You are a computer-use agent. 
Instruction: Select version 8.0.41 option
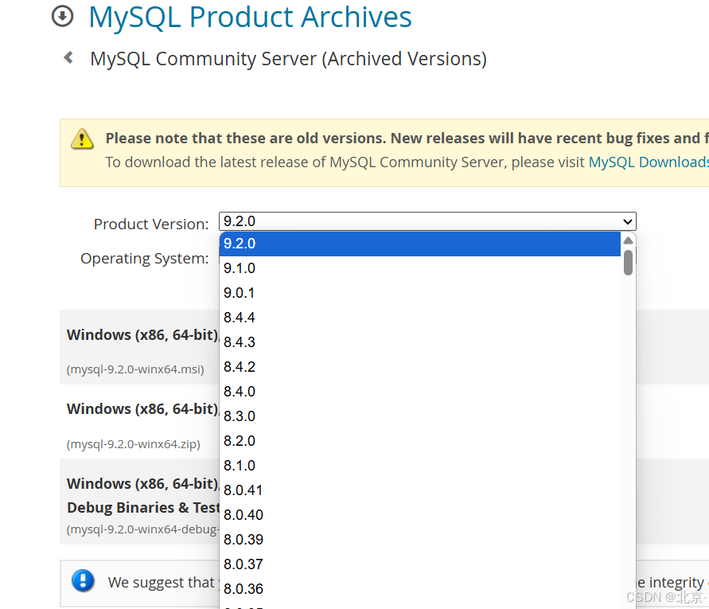click(419, 490)
